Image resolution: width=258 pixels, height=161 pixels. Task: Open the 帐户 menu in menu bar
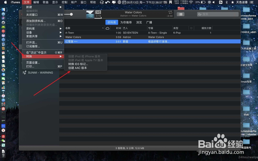click(x=74, y=2)
